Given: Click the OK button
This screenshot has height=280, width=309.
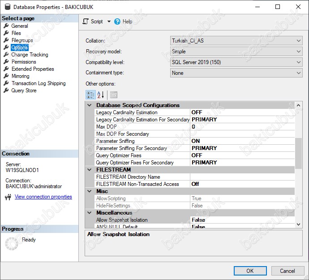Looking at the screenshot, I should (250, 271).
